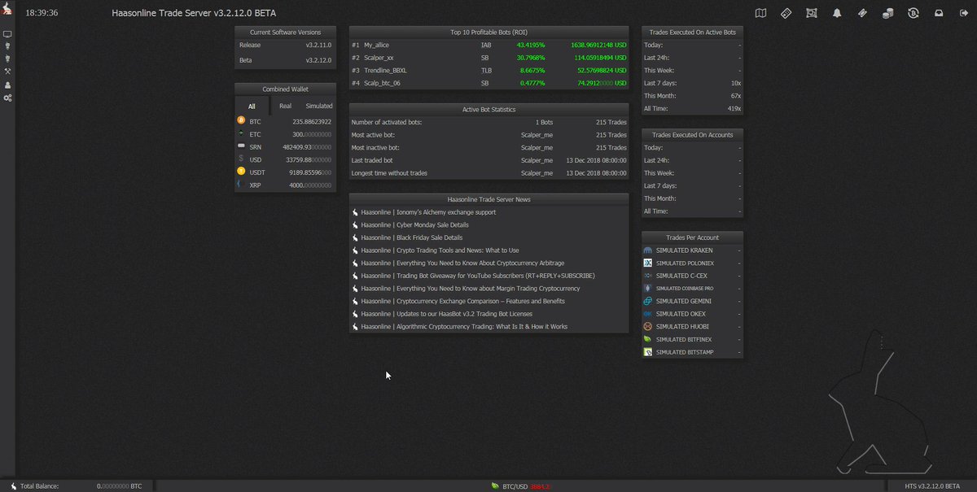Select My_allice bot in top profitable list
The height and width of the screenshot is (492, 977).
[488, 46]
